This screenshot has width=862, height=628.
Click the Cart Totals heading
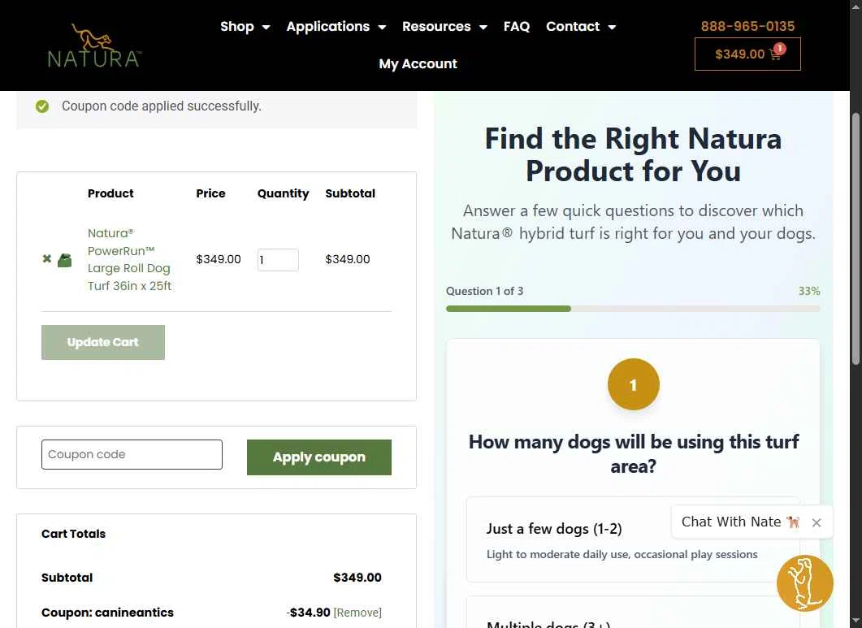tap(73, 534)
